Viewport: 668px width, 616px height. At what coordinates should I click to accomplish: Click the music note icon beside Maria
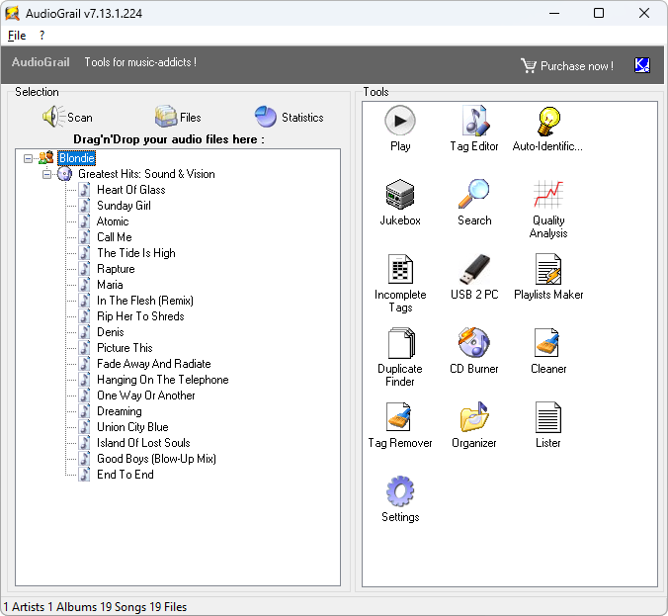(85, 285)
